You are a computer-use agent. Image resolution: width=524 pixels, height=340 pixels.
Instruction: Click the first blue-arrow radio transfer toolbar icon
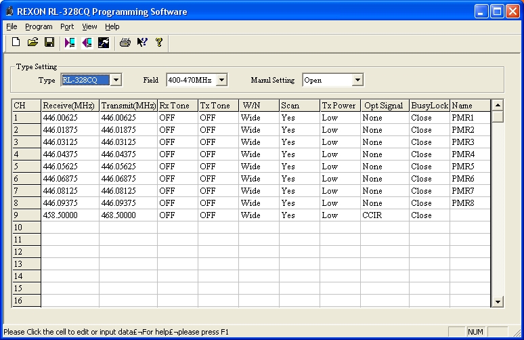[x=70, y=43]
